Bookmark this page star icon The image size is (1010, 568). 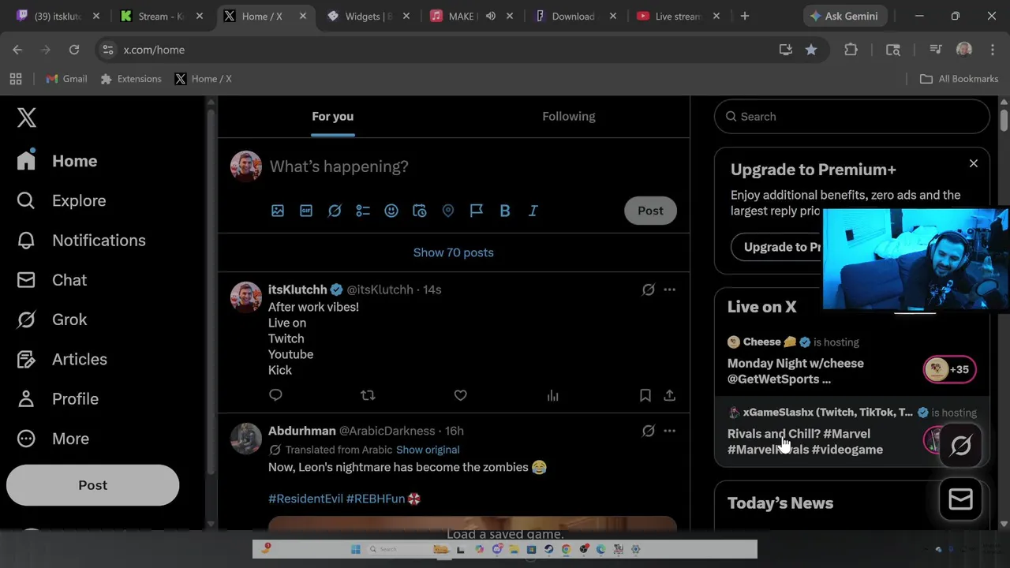pos(811,50)
